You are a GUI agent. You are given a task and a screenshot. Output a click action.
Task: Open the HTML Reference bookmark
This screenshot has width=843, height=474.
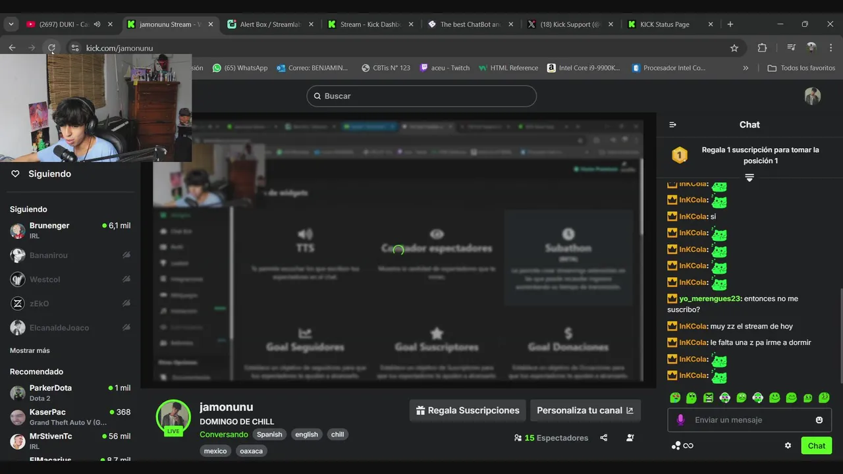point(508,68)
